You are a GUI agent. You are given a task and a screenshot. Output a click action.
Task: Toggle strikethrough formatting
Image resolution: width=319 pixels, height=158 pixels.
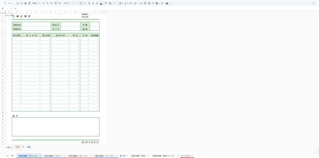pos(97,3)
